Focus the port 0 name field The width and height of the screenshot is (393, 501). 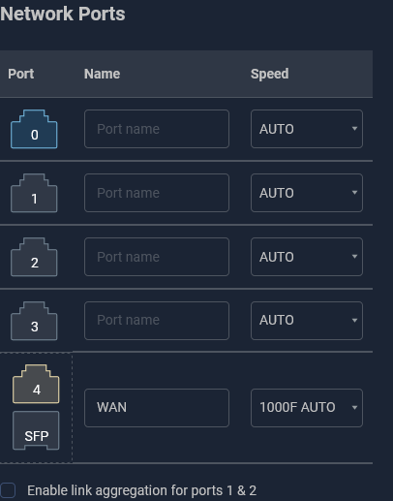click(157, 129)
